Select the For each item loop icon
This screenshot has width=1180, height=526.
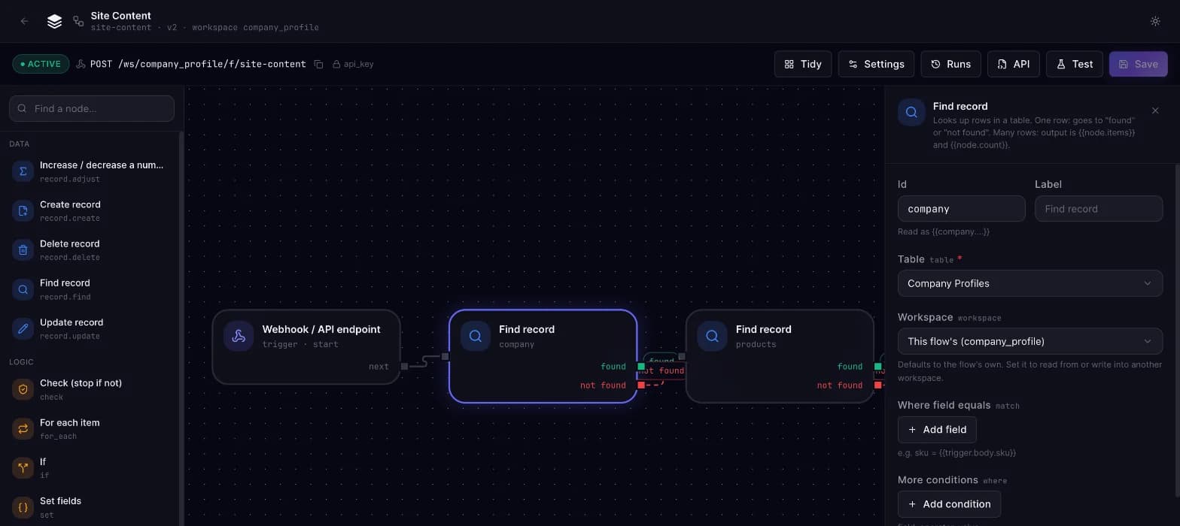tap(23, 428)
